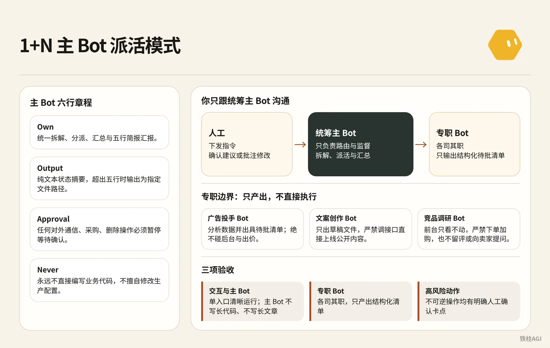Select the "竞品调研 Bot" title
This screenshot has width=550, height=348.
coord(444,218)
